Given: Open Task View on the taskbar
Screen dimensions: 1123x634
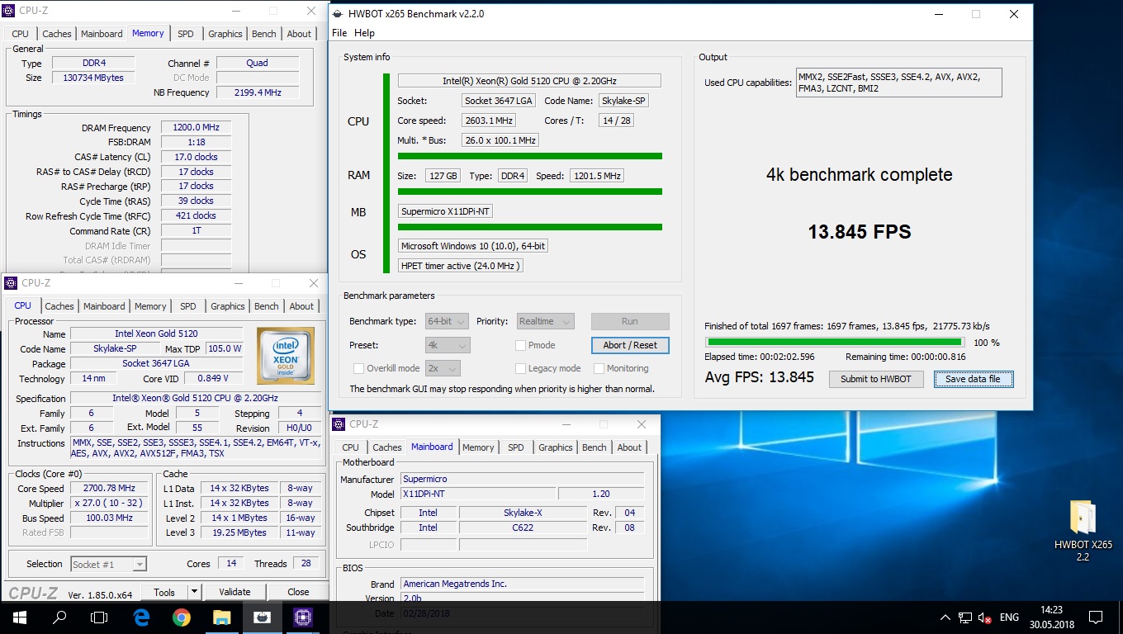Looking at the screenshot, I should pos(99,617).
